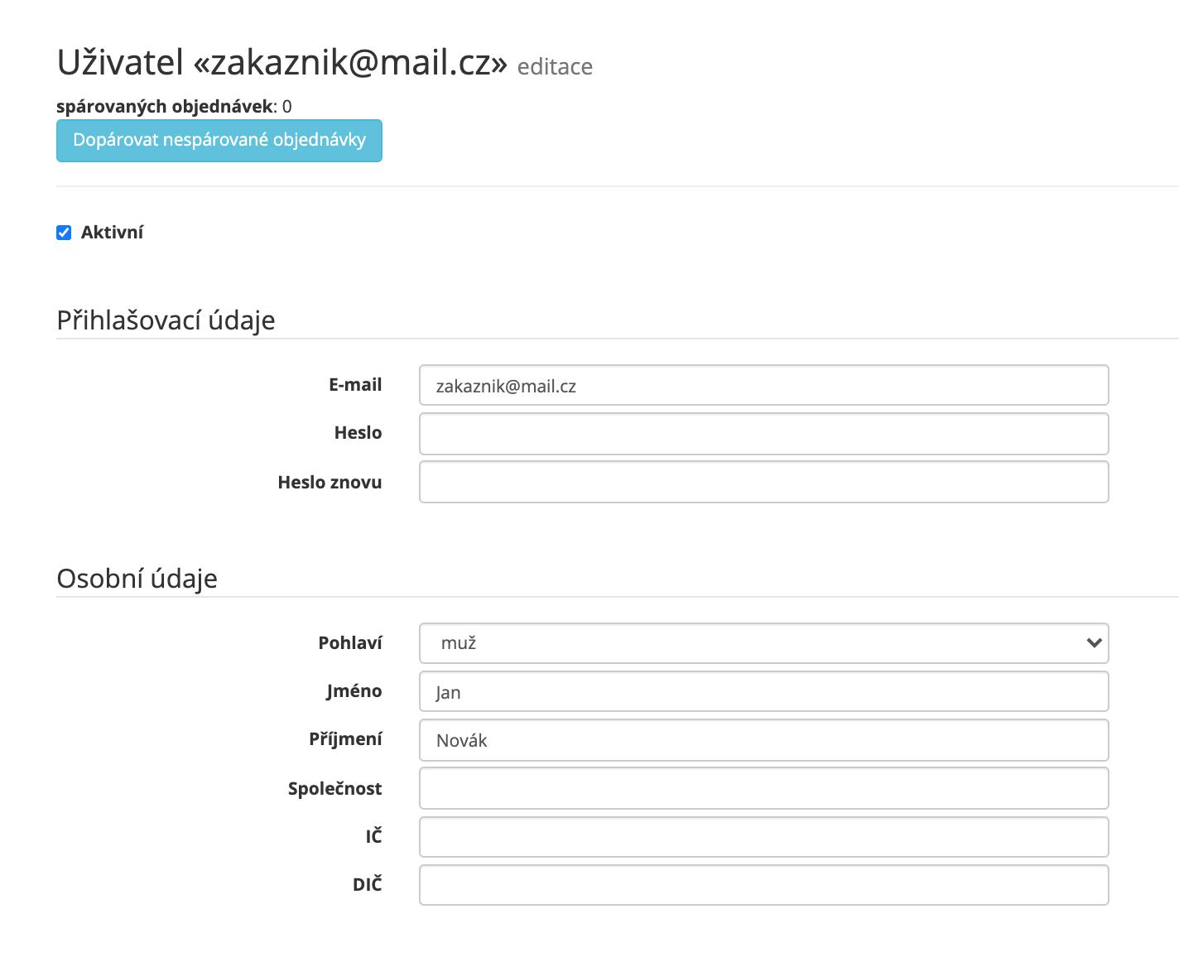Click into the IČ field

[x=763, y=837]
